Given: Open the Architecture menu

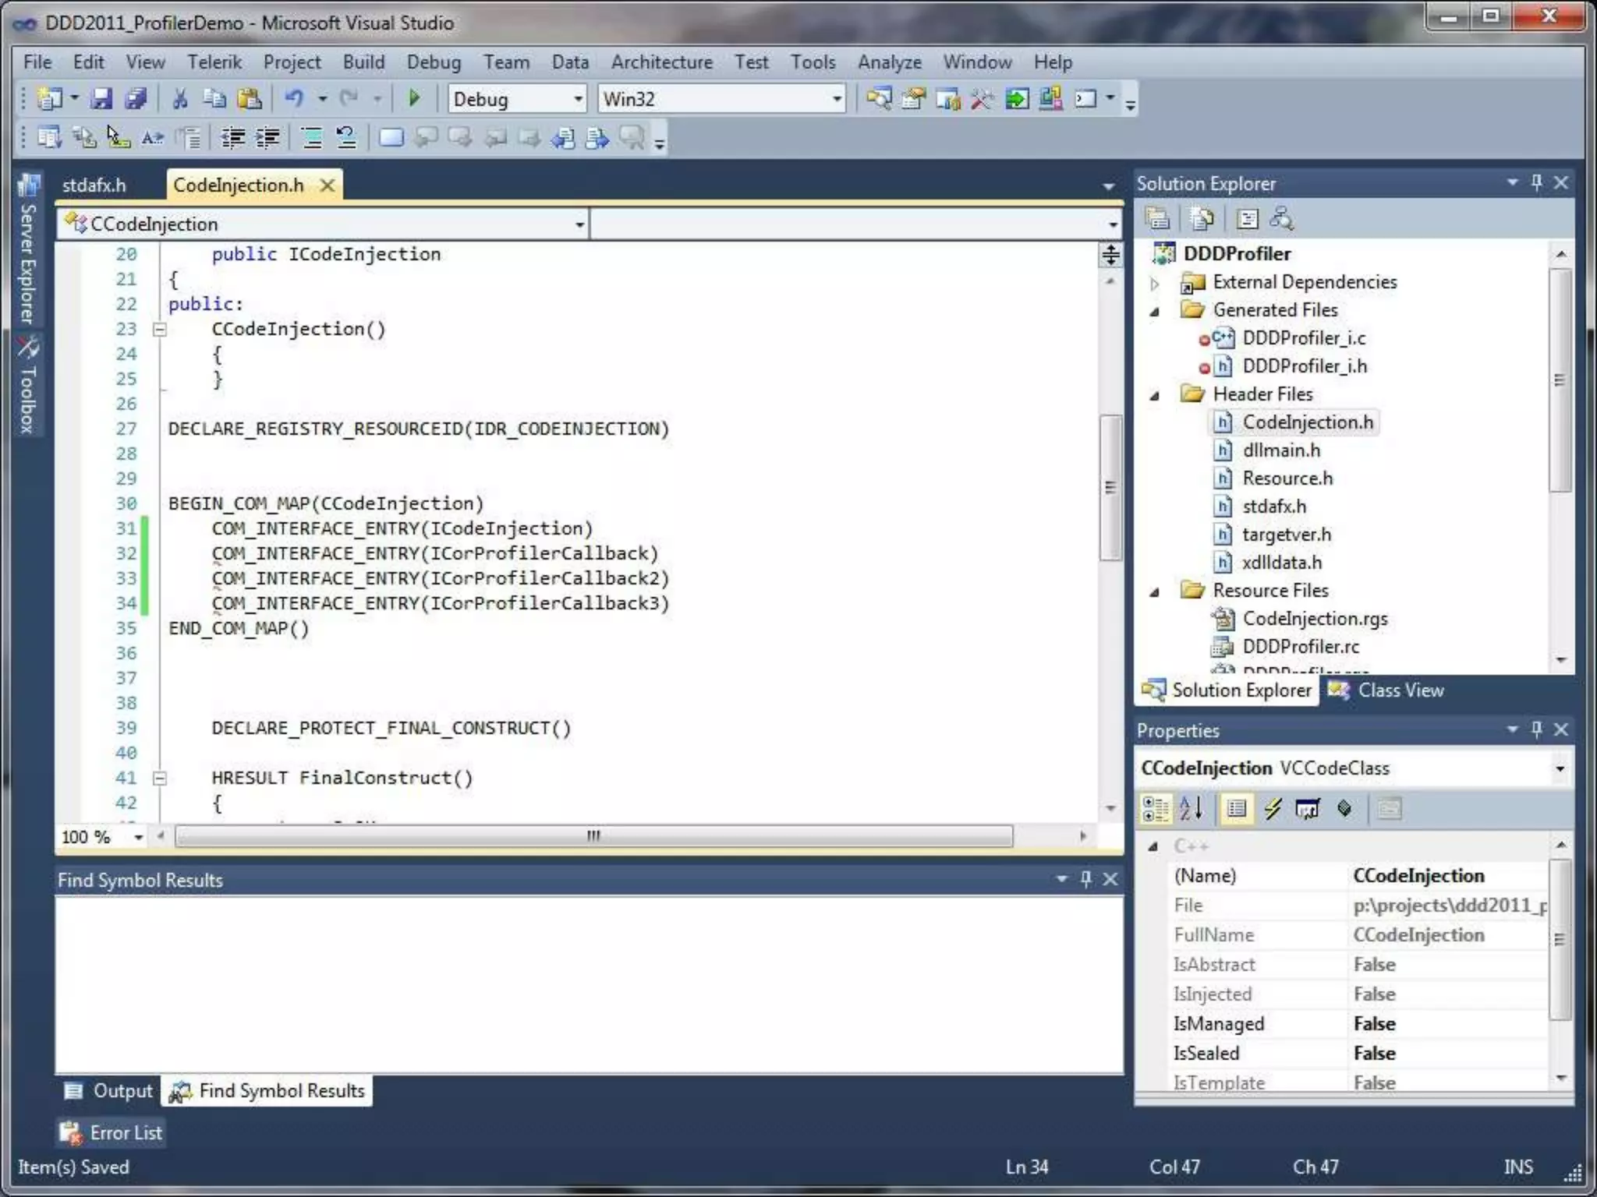Looking at the screenshot, I should (661, 62).
